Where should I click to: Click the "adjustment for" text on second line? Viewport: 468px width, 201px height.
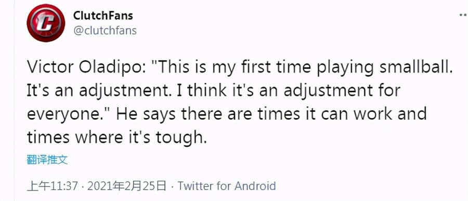coord(342,91)
